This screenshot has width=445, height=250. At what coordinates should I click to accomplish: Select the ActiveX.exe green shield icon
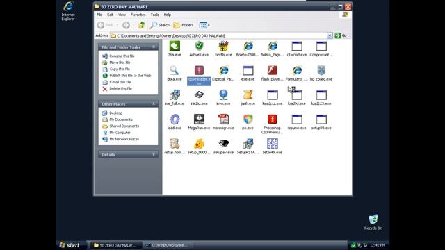pos(199,47)
